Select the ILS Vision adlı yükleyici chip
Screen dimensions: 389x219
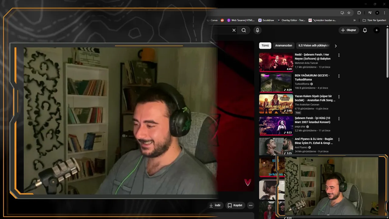(x=314, y=46)
